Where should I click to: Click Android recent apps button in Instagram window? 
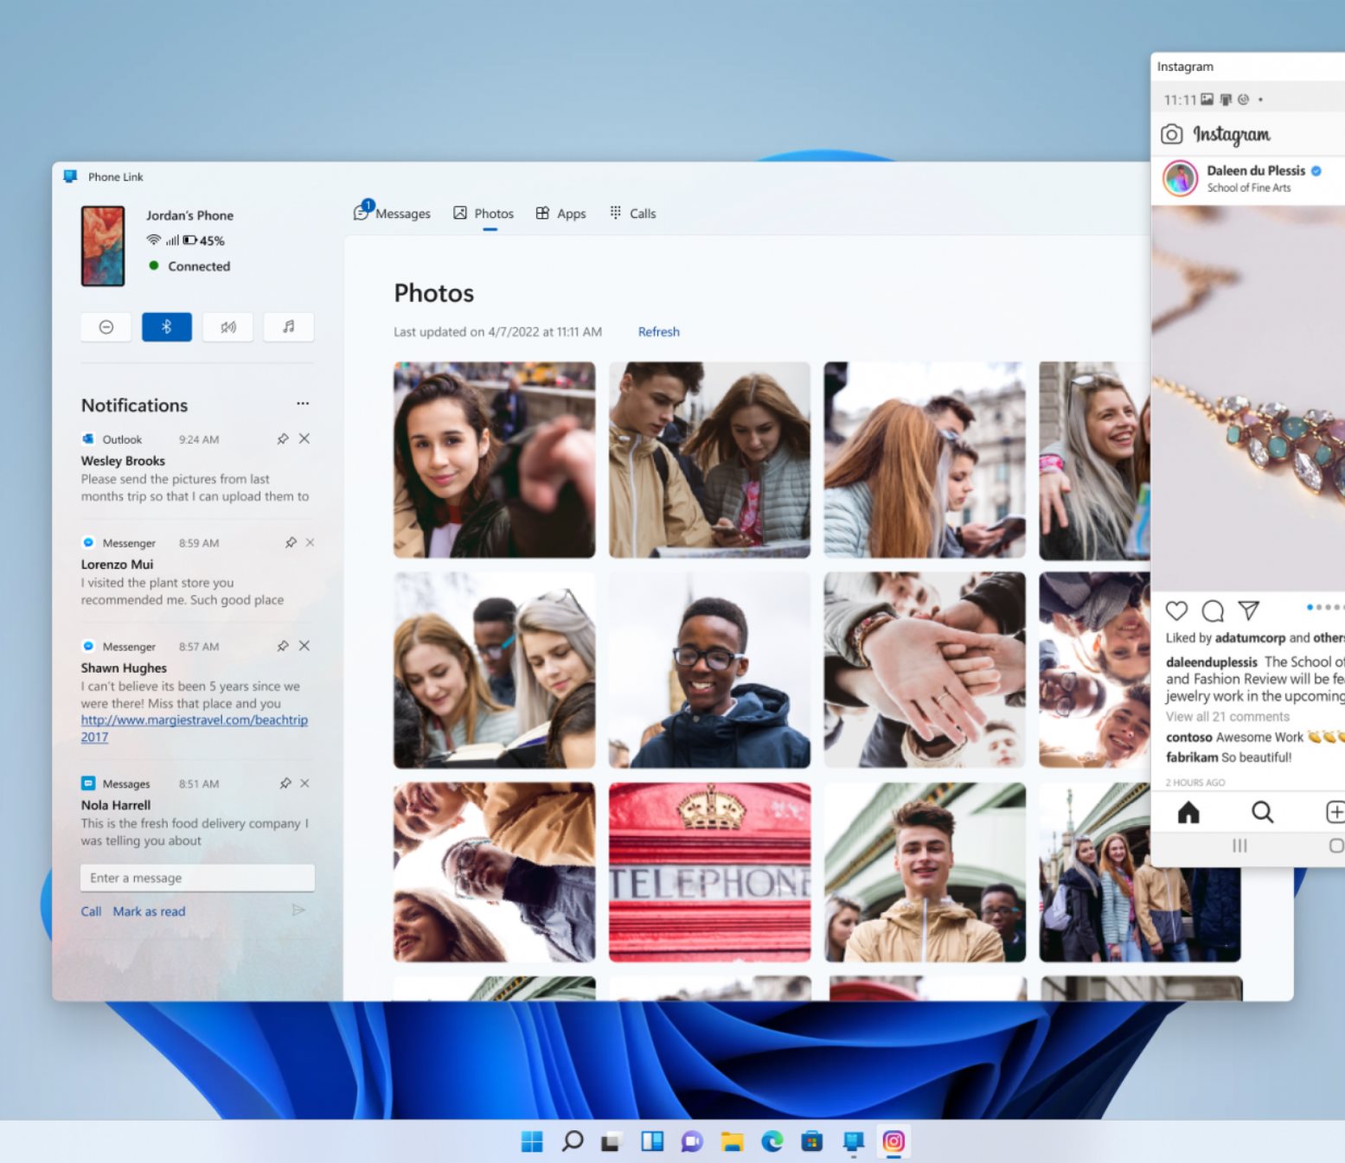pos(1239,845)
